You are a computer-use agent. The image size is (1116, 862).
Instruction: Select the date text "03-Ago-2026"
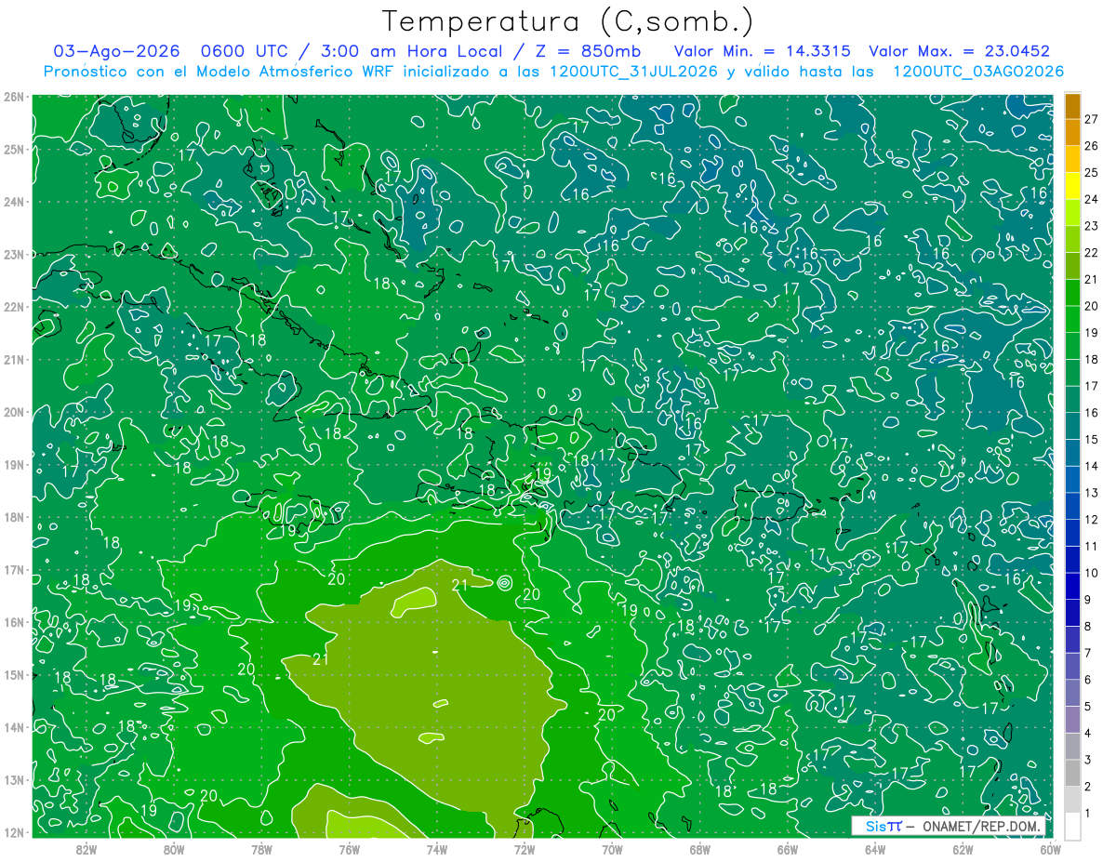[x=117, y=51]
